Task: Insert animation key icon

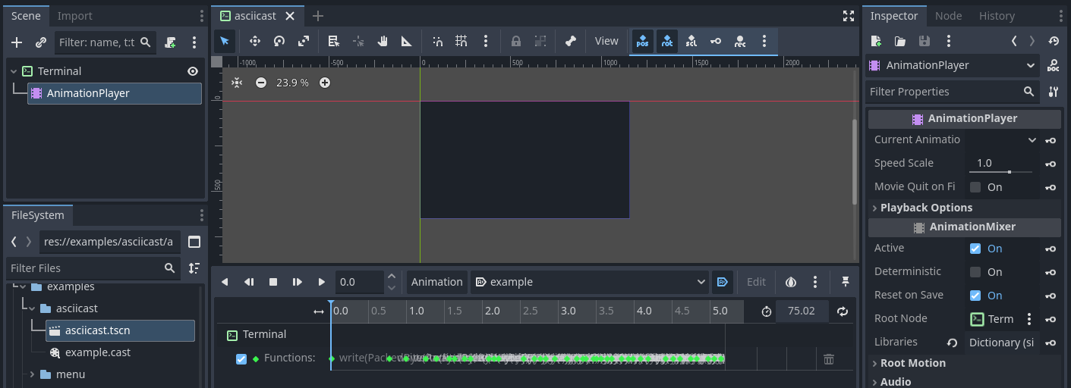Action: (716, 41)
